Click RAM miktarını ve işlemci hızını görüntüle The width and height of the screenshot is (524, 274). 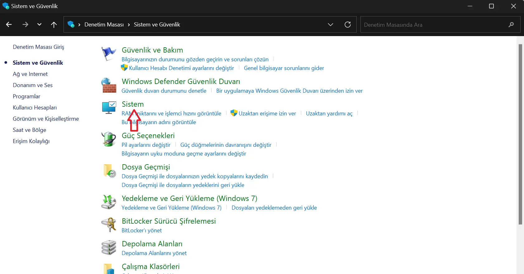[171, 114]
